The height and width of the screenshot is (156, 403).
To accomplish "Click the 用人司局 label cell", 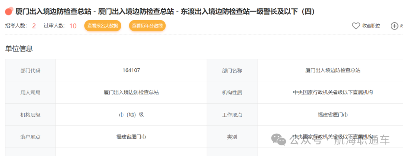I will [30, 93].
